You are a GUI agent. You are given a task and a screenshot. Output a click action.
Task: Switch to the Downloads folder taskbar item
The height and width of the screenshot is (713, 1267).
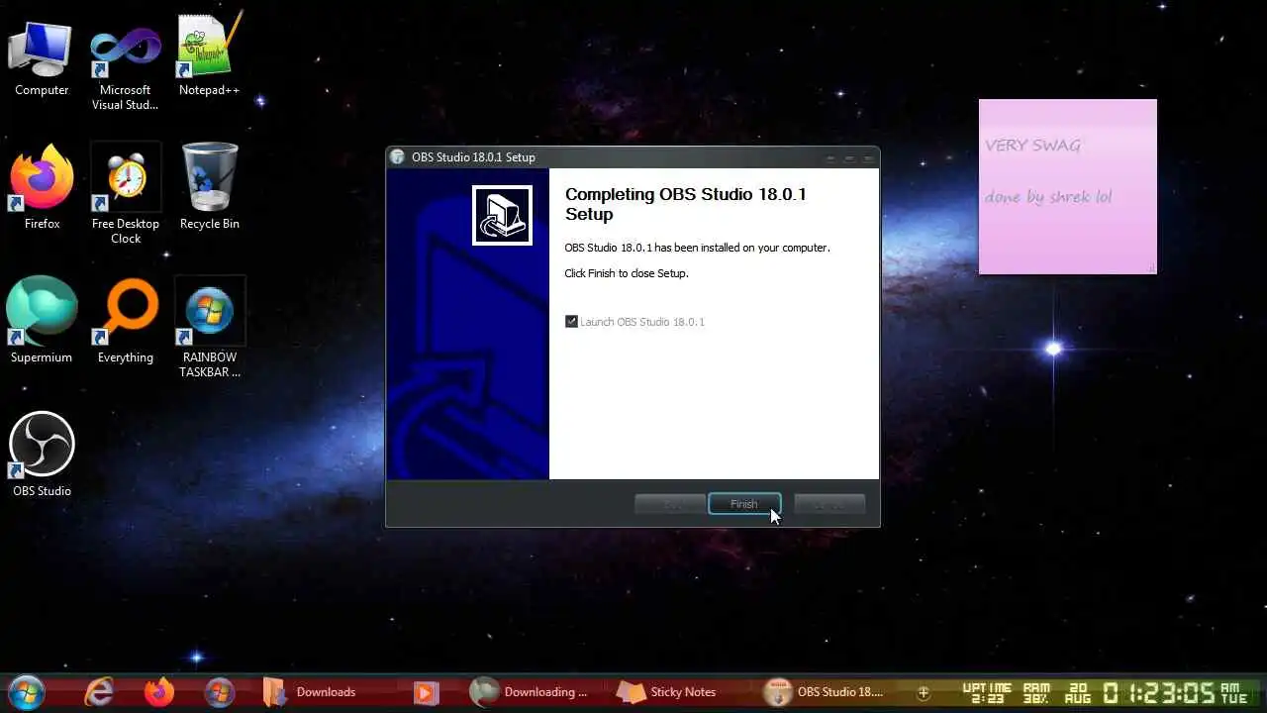click(x=310, y=691)
